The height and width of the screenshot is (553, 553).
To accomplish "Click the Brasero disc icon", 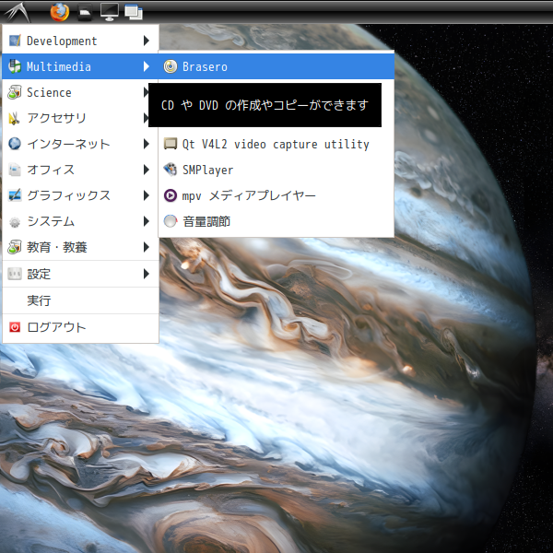I will click(x=171, y=66).
